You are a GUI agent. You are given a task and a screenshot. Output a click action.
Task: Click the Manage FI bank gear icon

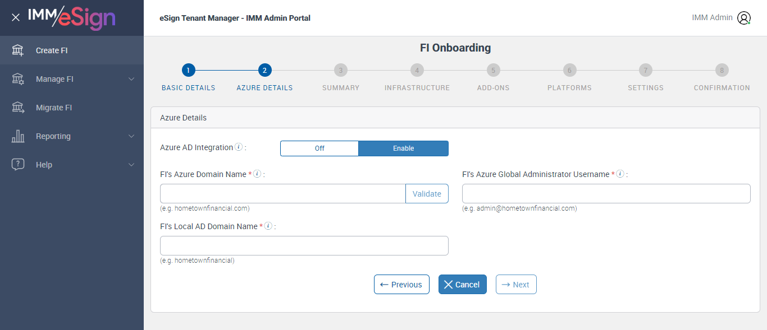pyautogui.click(x=18, y=79)
